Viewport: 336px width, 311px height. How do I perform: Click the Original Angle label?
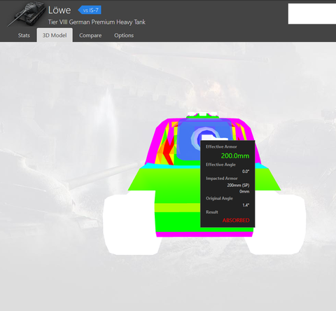click(219, 198)
